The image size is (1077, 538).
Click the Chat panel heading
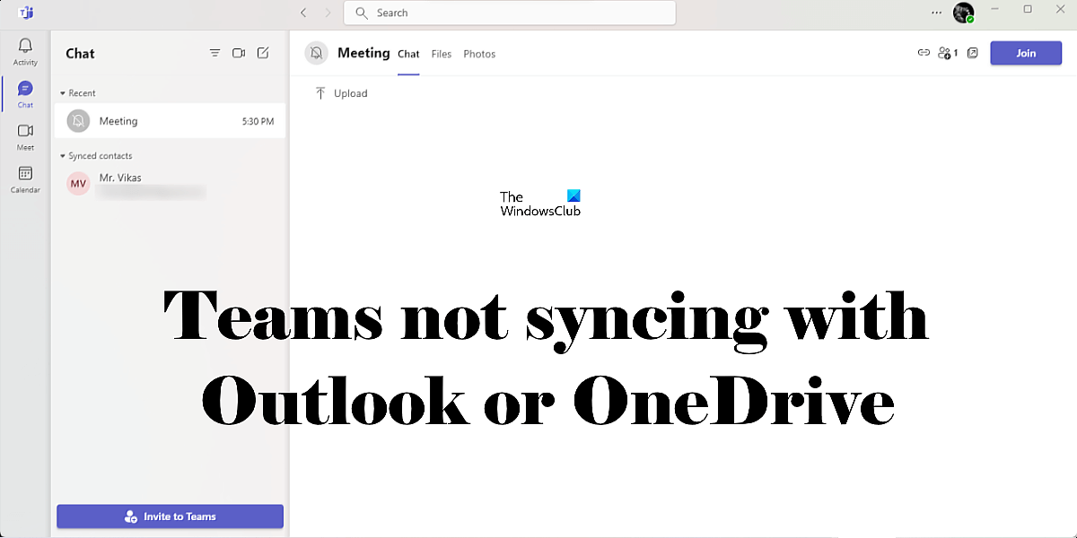click(80, 53)
